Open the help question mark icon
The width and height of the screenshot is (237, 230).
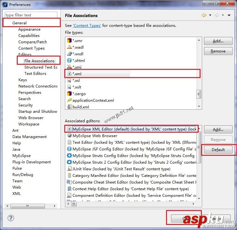coord(11,218)
